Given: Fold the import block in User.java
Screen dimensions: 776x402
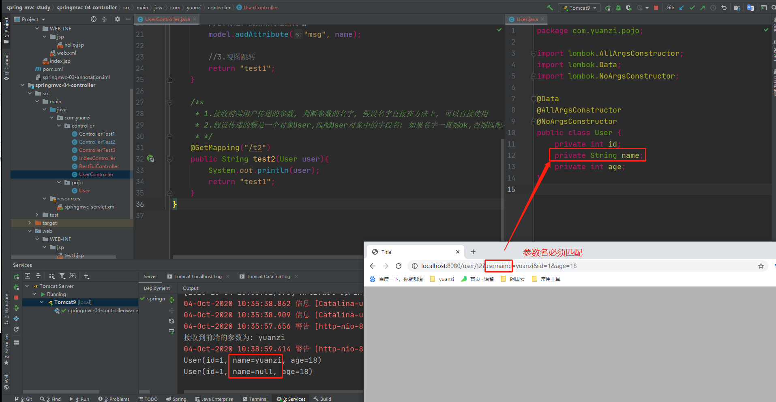Looking at the screenshot, I should click(x=534, y=53).
